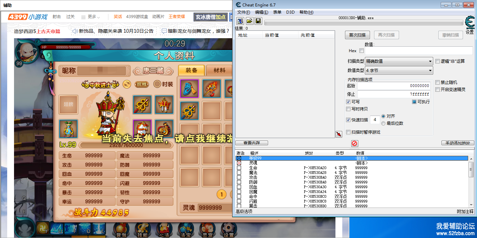Open the 背包 backpack icon in game
This screenshot has height=238, width=477.
121,230
